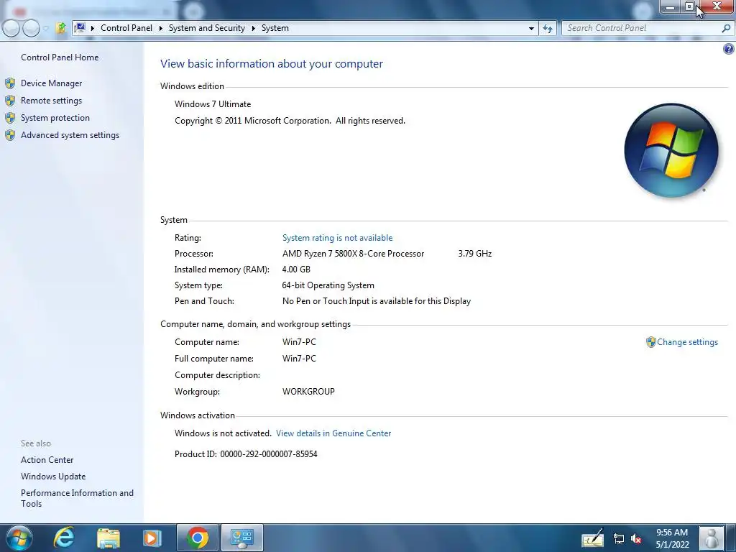Click the Forward navigation button
Image resolution: width=736 pixels, height=552 pixels.
coord(31,28)
